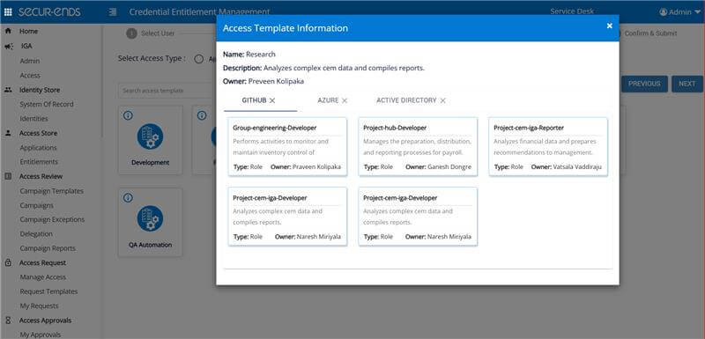Click the Development template gear document icon
The image size is (705, 339).
[150, 136]
